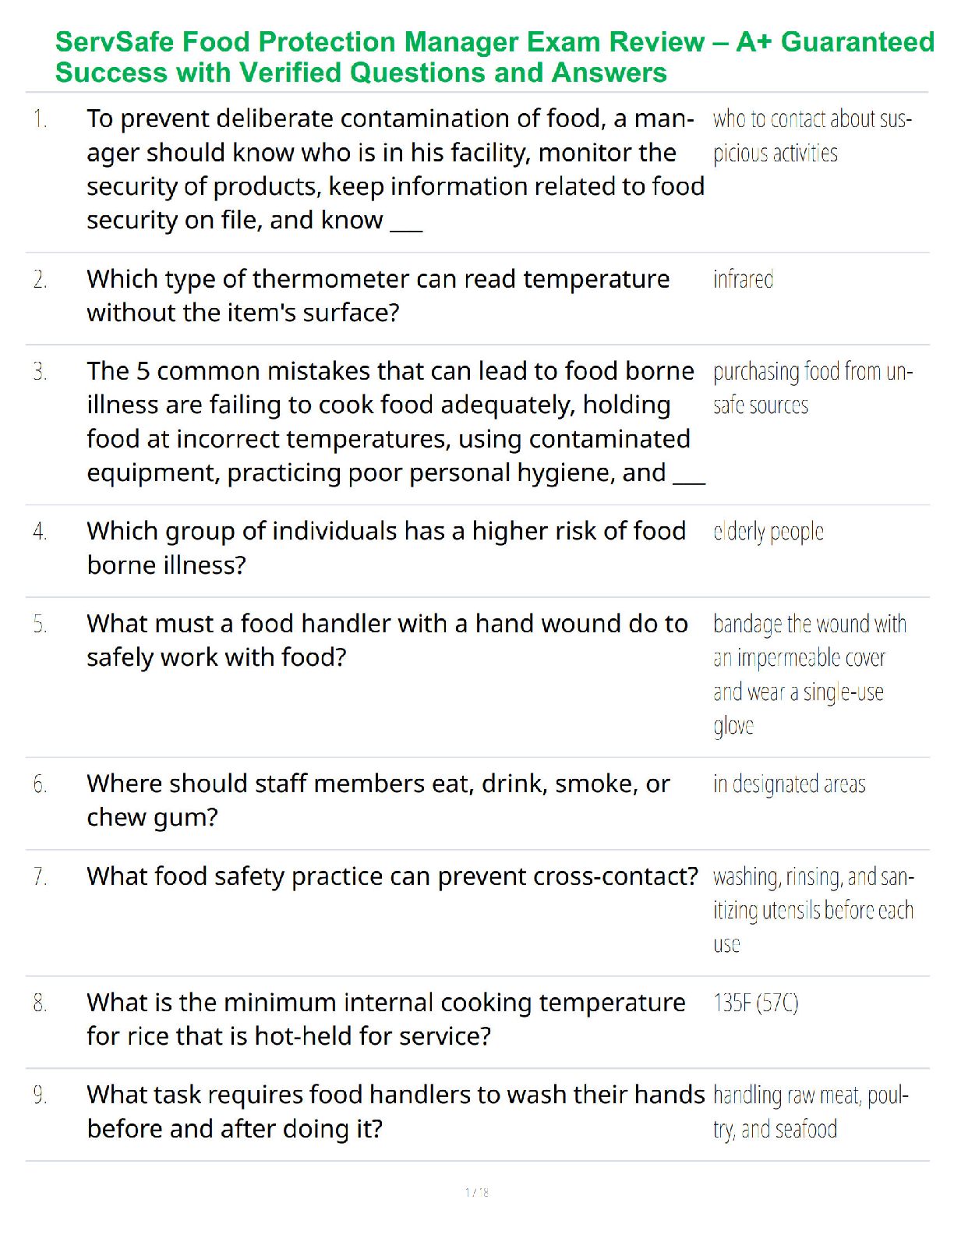
Task: Select the washing, rinsing, sanitizing utensils answer
Action: click(x=812, y=910)
